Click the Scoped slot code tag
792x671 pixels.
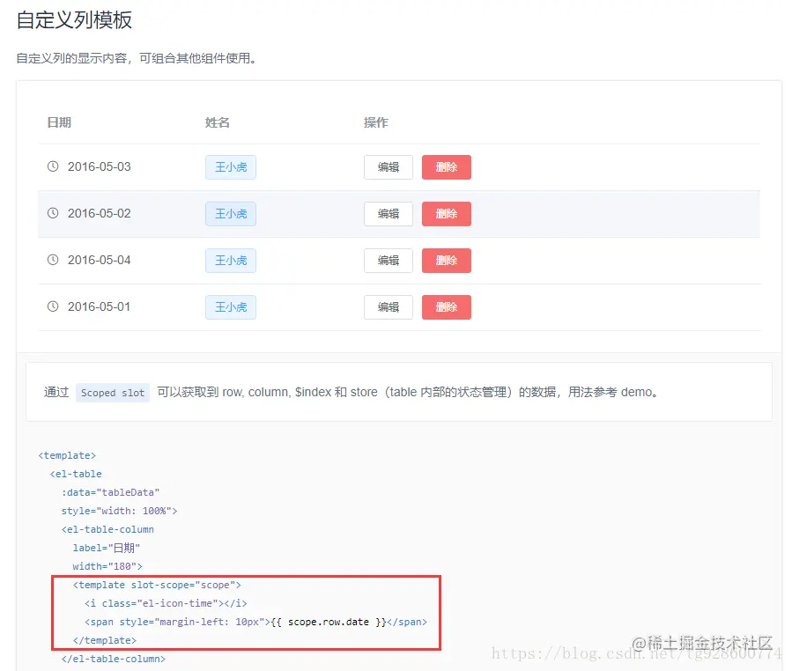pos(113,393)
